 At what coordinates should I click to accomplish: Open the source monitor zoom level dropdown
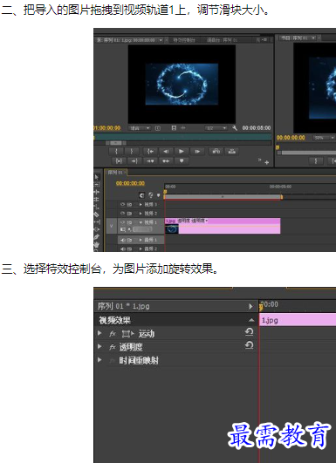[140, 128]
